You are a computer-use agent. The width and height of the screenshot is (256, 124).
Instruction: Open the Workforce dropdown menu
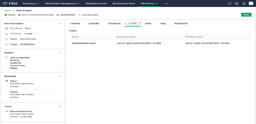tap(149, 4)
